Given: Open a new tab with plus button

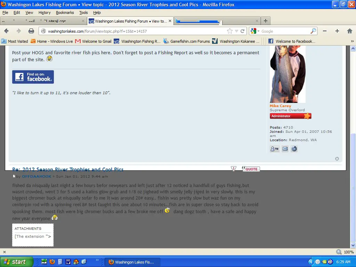Looking at the screenshot, I should [x=265, y=21].
